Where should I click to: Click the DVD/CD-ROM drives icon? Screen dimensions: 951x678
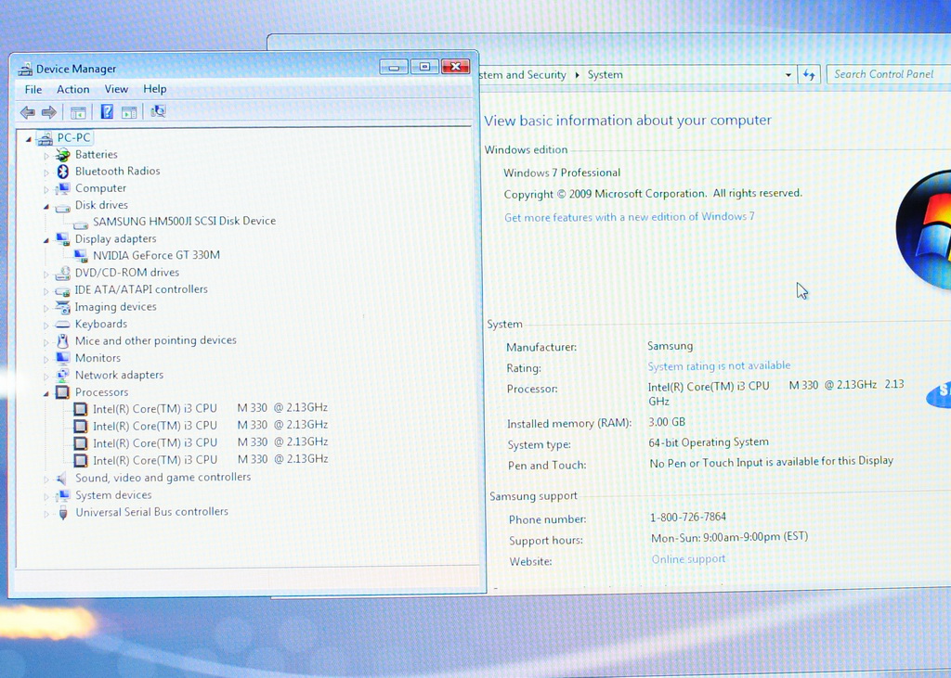[x=62, y=274]
